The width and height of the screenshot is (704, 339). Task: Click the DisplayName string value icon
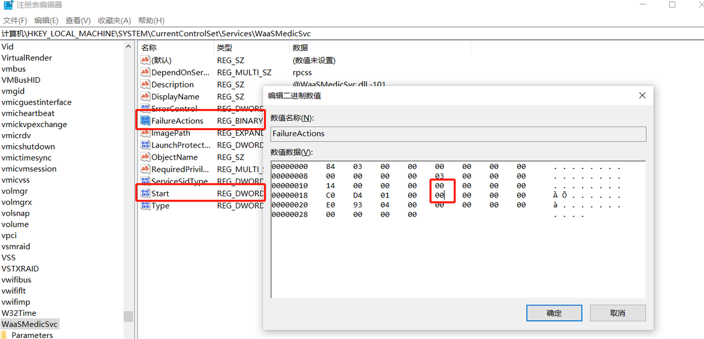(x=145, y=97)
